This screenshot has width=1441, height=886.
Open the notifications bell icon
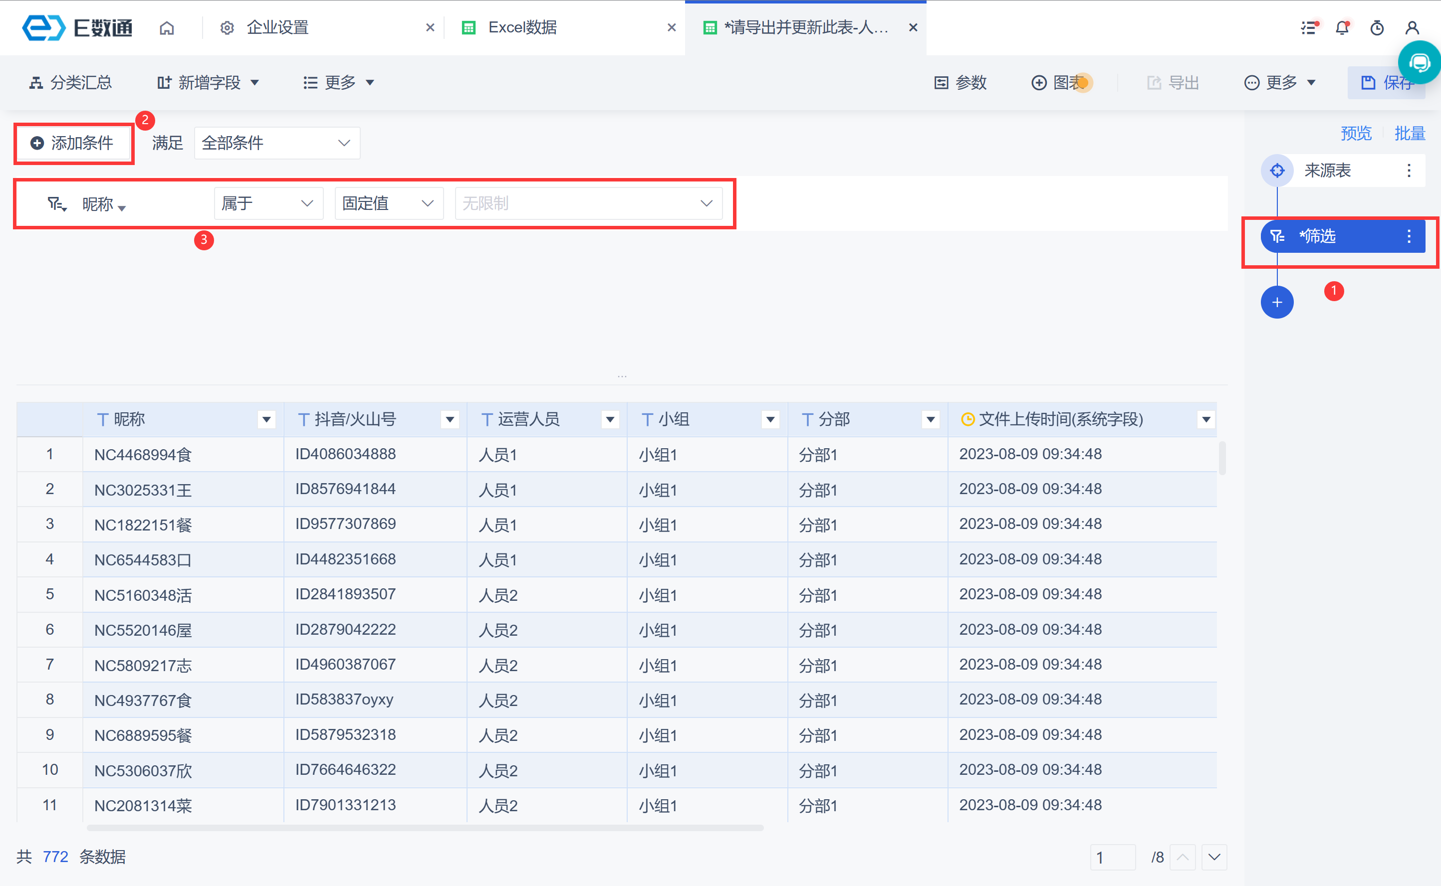tap(1342, 27)
